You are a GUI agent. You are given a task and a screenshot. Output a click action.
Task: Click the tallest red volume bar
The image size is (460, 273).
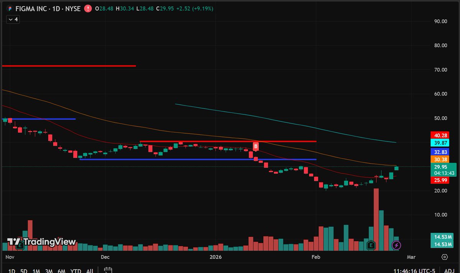click(376, 220)
